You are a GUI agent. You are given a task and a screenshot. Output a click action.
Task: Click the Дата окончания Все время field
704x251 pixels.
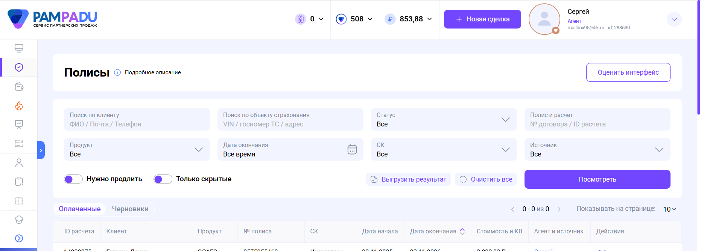(x=290, y=149)
